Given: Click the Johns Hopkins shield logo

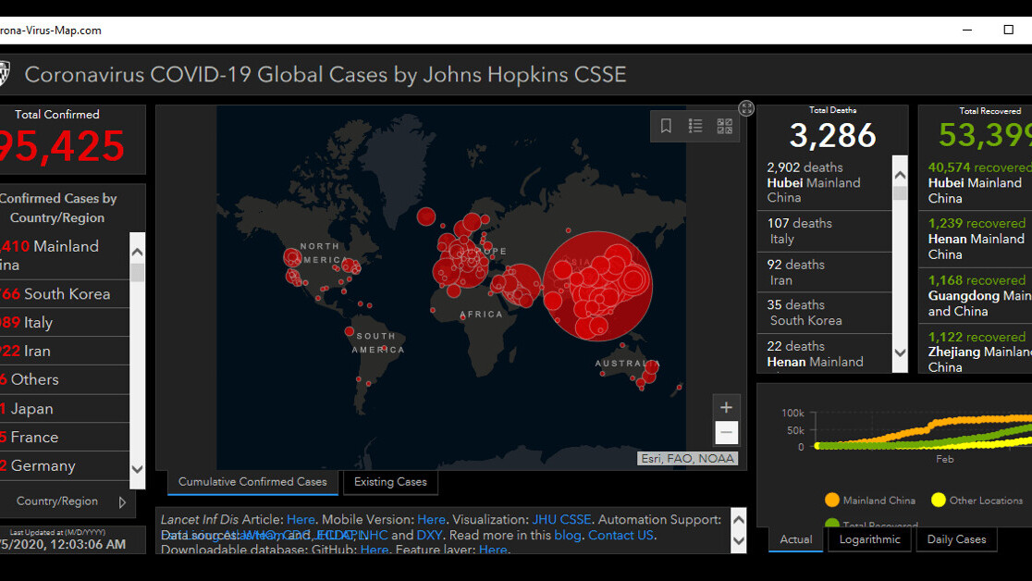Looking at the screenshot, I should pyautogui.click(x=4, y=74).
